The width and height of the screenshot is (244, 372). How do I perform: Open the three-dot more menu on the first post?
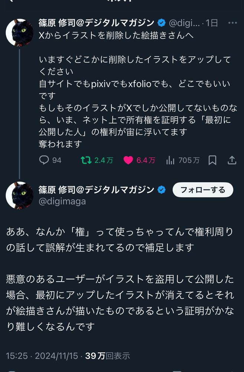[x=232, y=23]
